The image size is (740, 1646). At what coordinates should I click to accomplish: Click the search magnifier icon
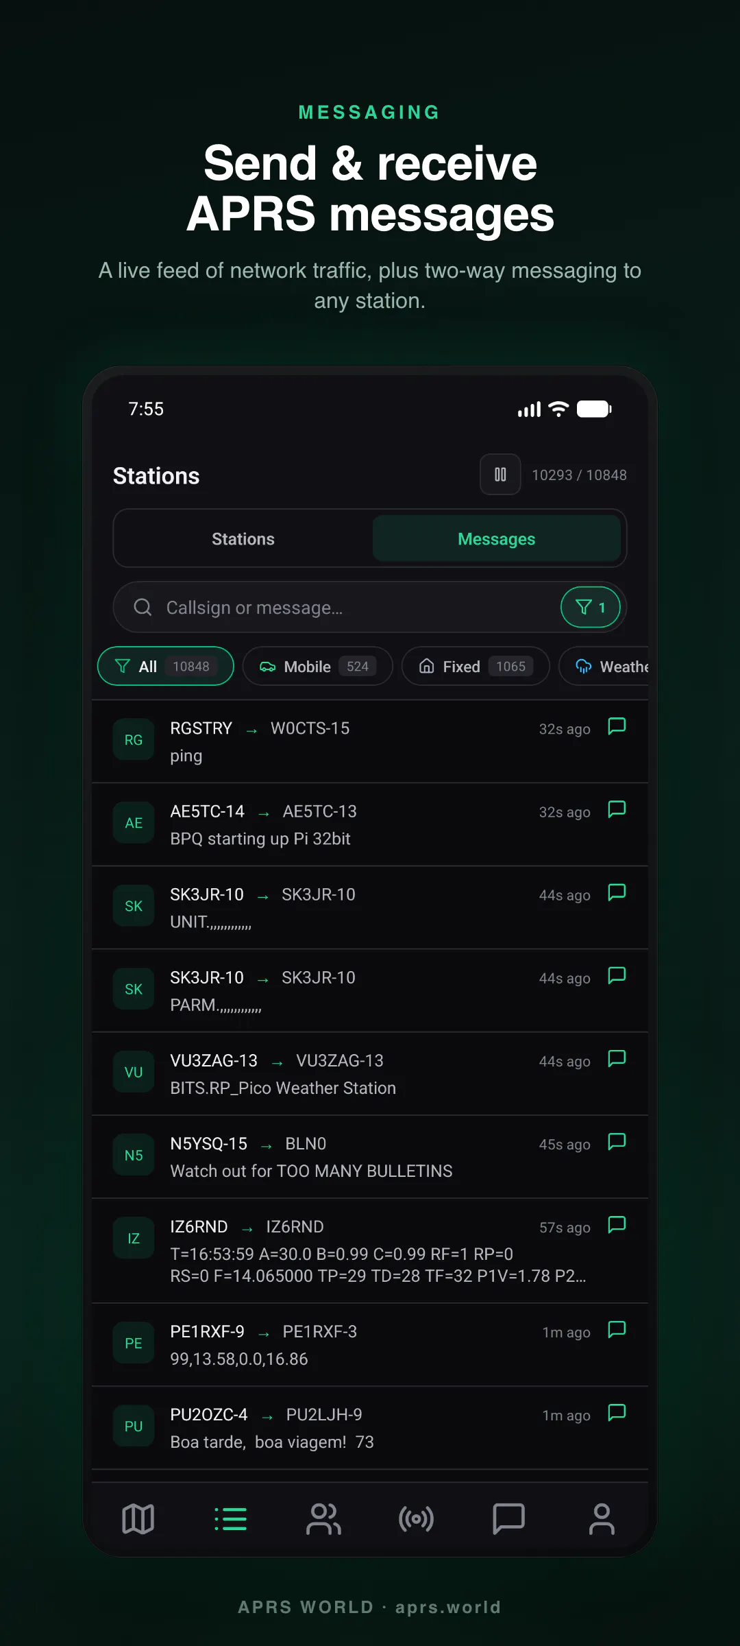click(143, 607)
